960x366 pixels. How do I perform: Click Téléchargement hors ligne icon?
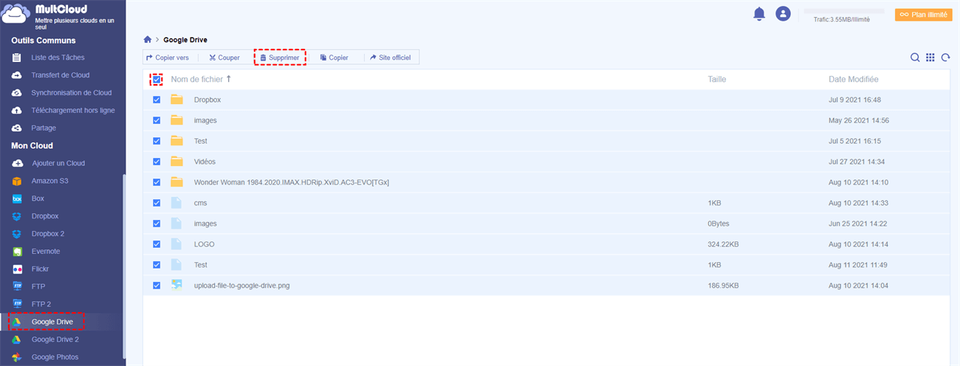point(17,111)
